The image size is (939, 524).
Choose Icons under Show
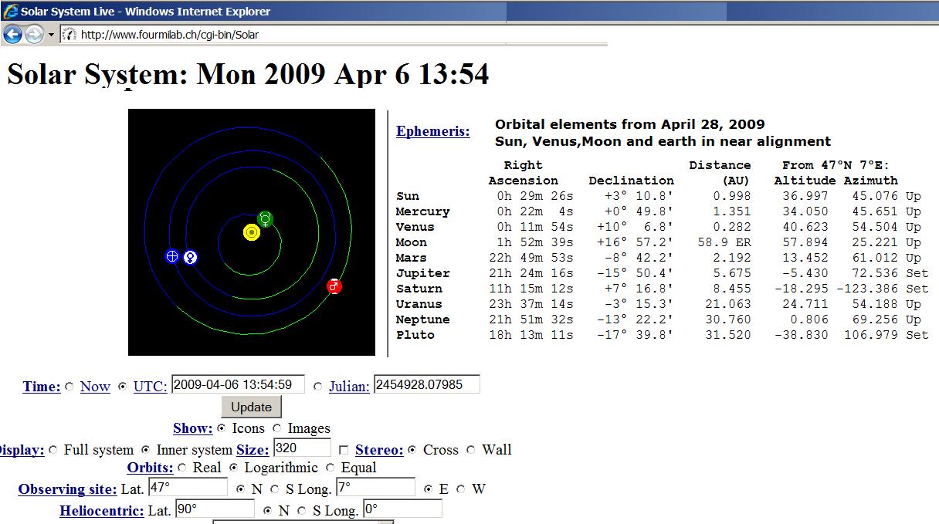pyautogui.click(x=222, y=428)
